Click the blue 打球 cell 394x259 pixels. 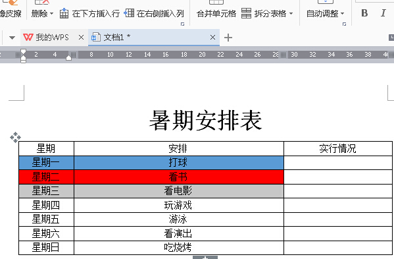179,163
